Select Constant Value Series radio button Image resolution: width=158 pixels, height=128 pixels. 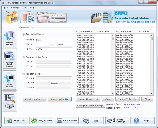coord(24,57)
